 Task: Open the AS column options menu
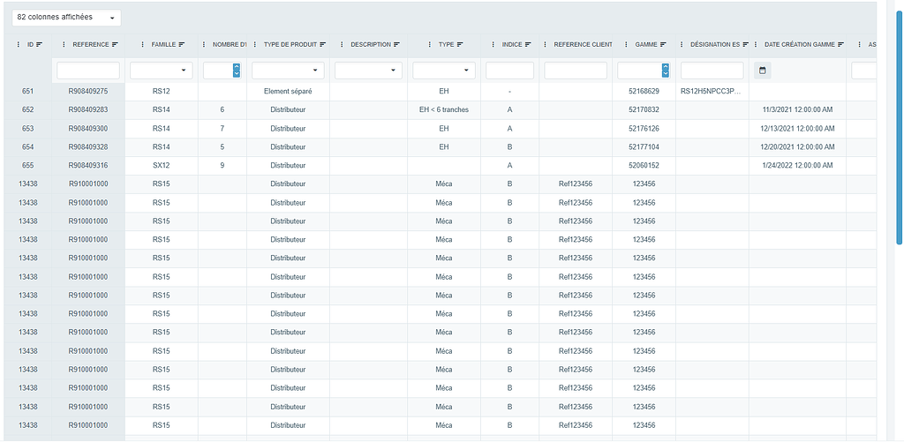click(859, 44)
